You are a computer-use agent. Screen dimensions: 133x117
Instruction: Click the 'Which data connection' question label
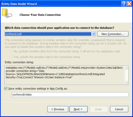[x=60, y=28]
